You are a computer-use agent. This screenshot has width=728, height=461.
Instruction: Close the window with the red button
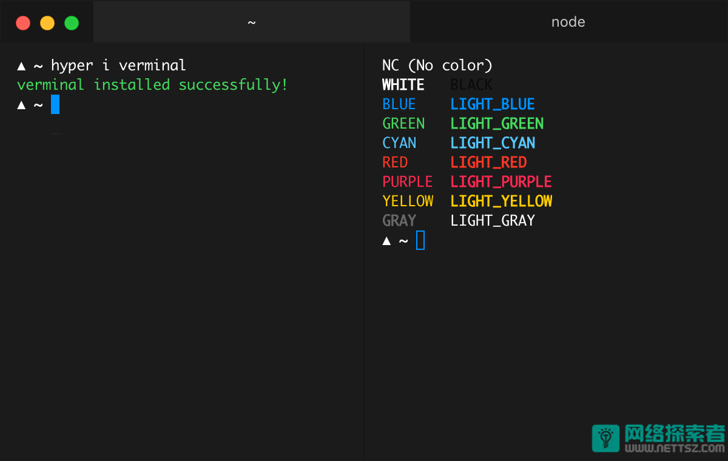[23, 23]
